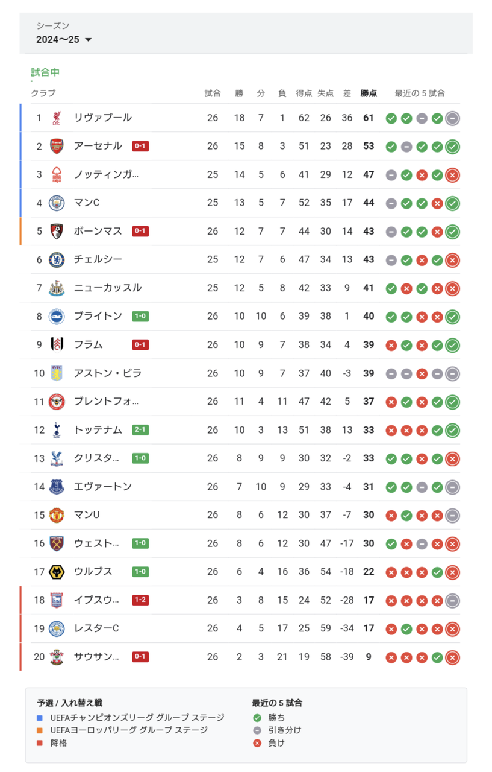Click the アストン・ビラ team name link

tap(108, 373)
